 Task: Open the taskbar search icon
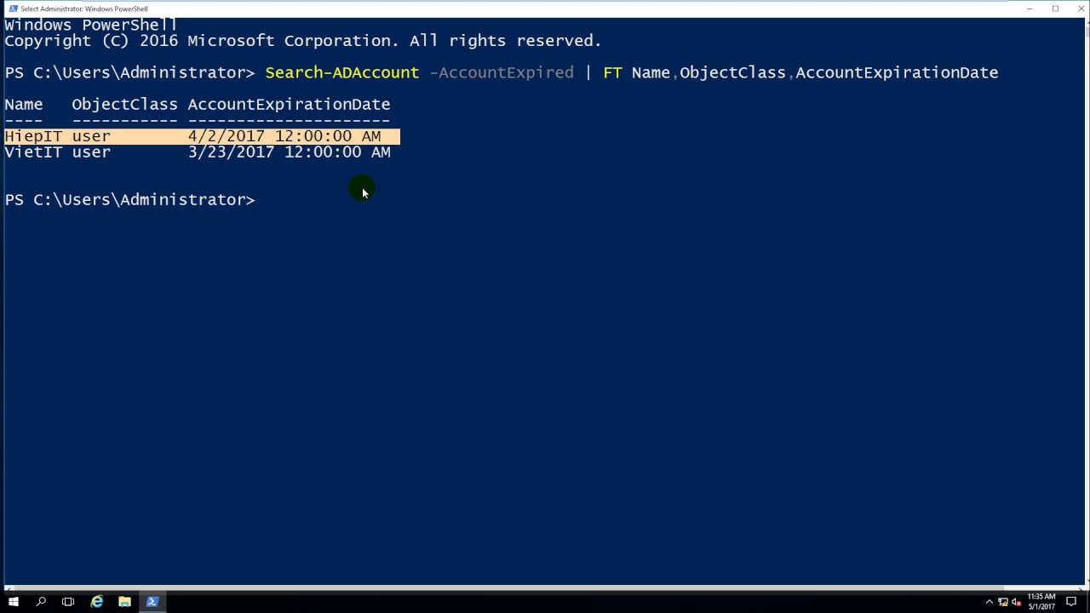click(x=41, y=602)
